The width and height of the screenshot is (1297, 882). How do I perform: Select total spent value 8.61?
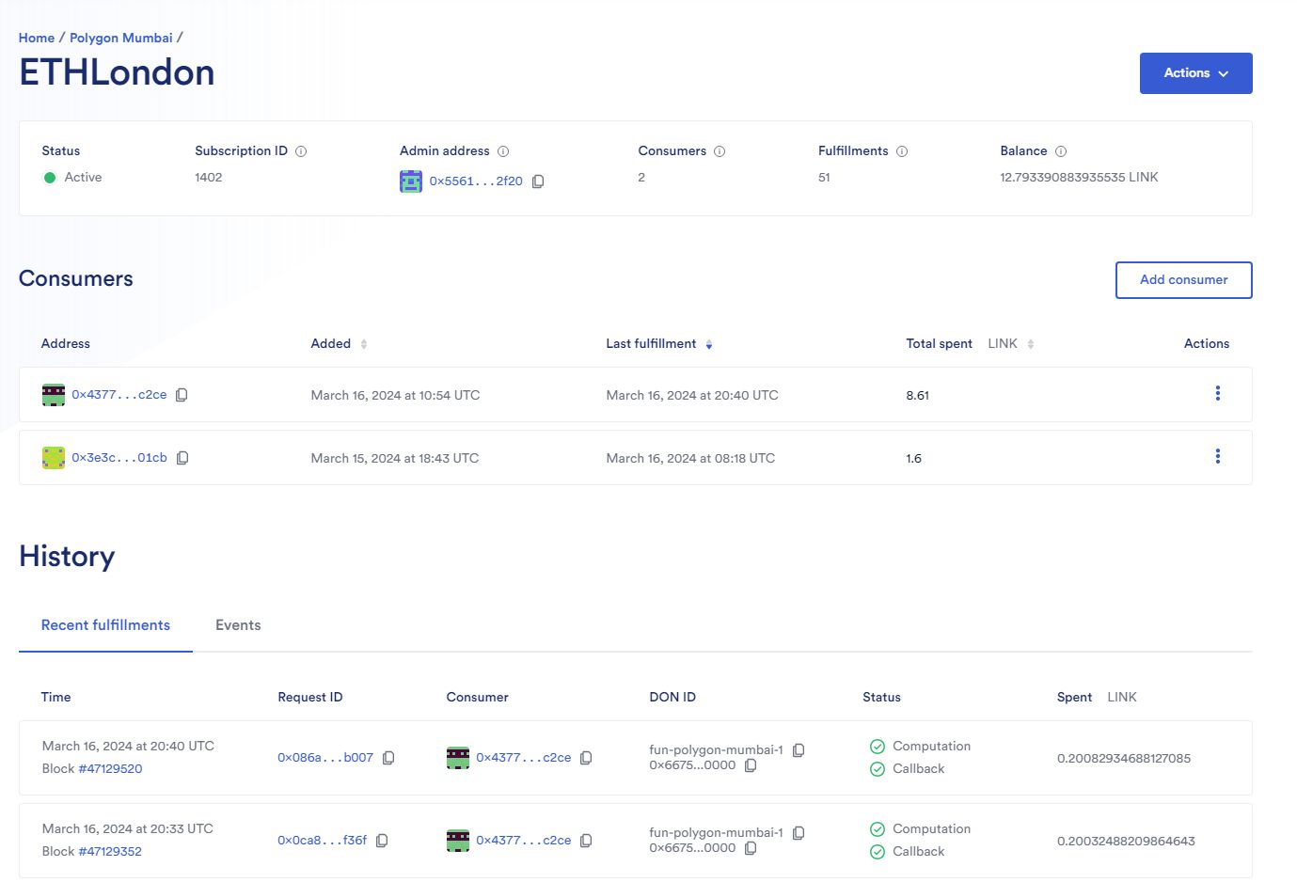[x=918, y=396]
